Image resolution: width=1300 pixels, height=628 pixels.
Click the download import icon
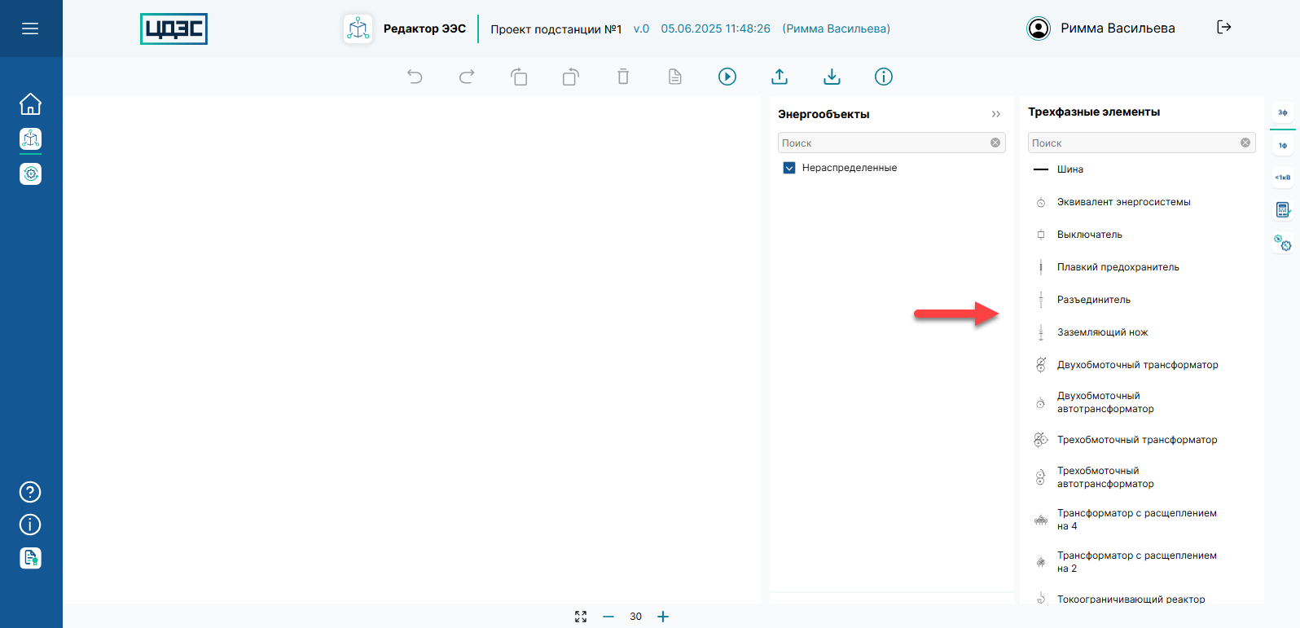832,77
